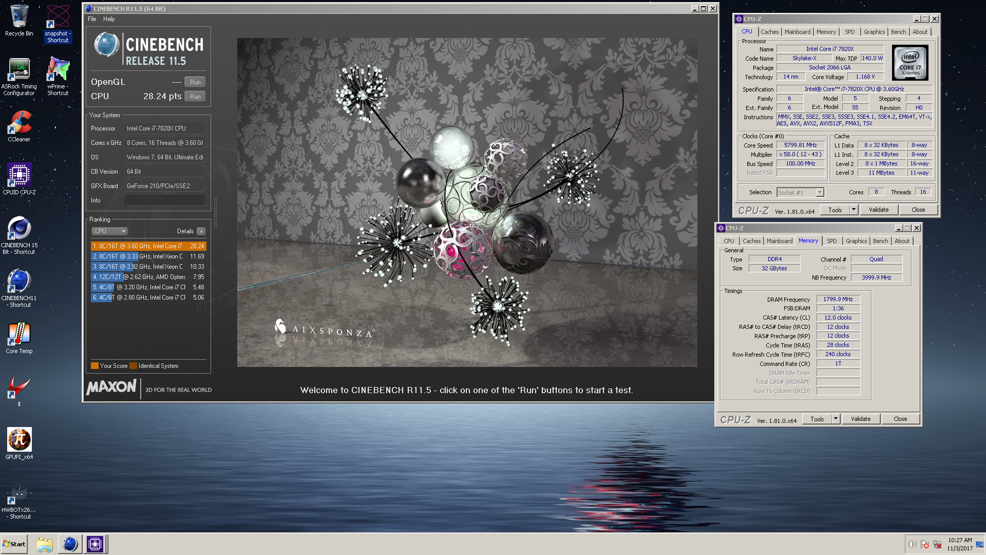Open the CCleaner desktop icon
The image size is (986, 555).
point(19,126)
